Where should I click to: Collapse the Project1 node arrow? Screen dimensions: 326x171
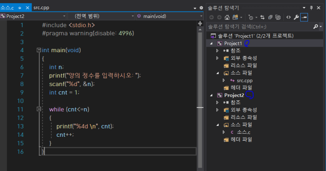pyautogui.click(x=211, y=43)
